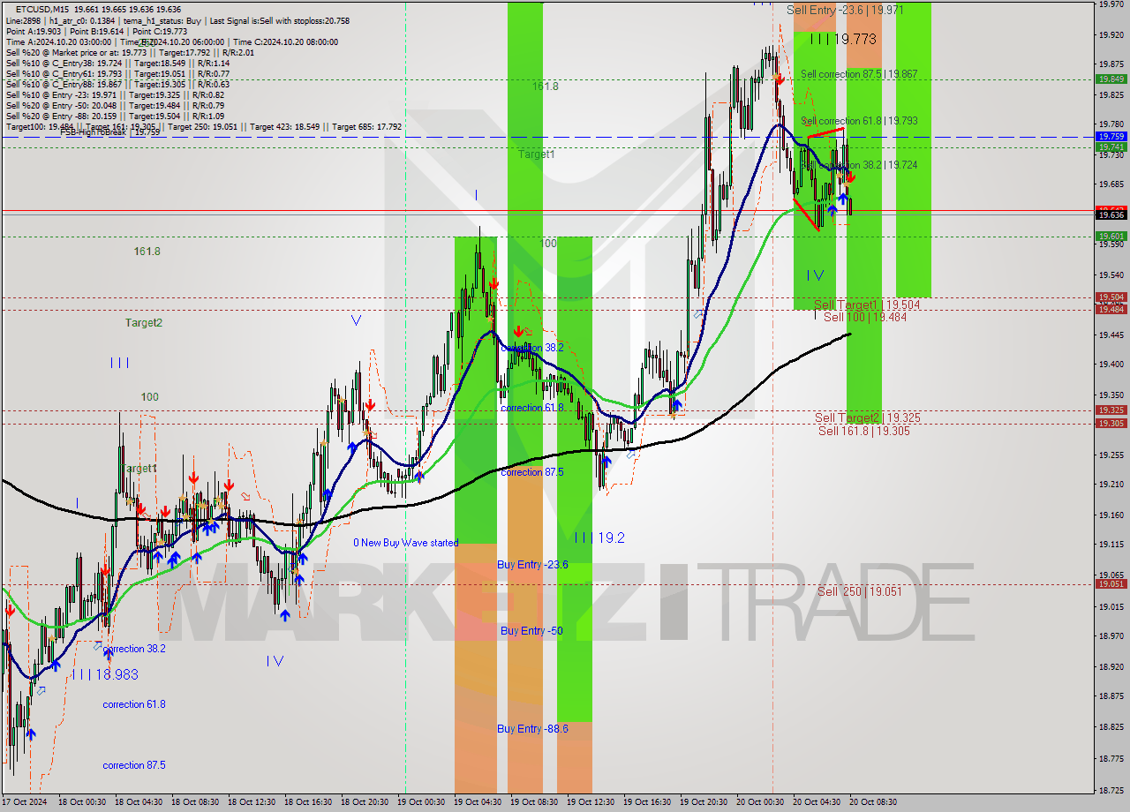1130x812 pixels.
Task: Select '20 Oct 08:30' on the time axis
Action: 872,802
